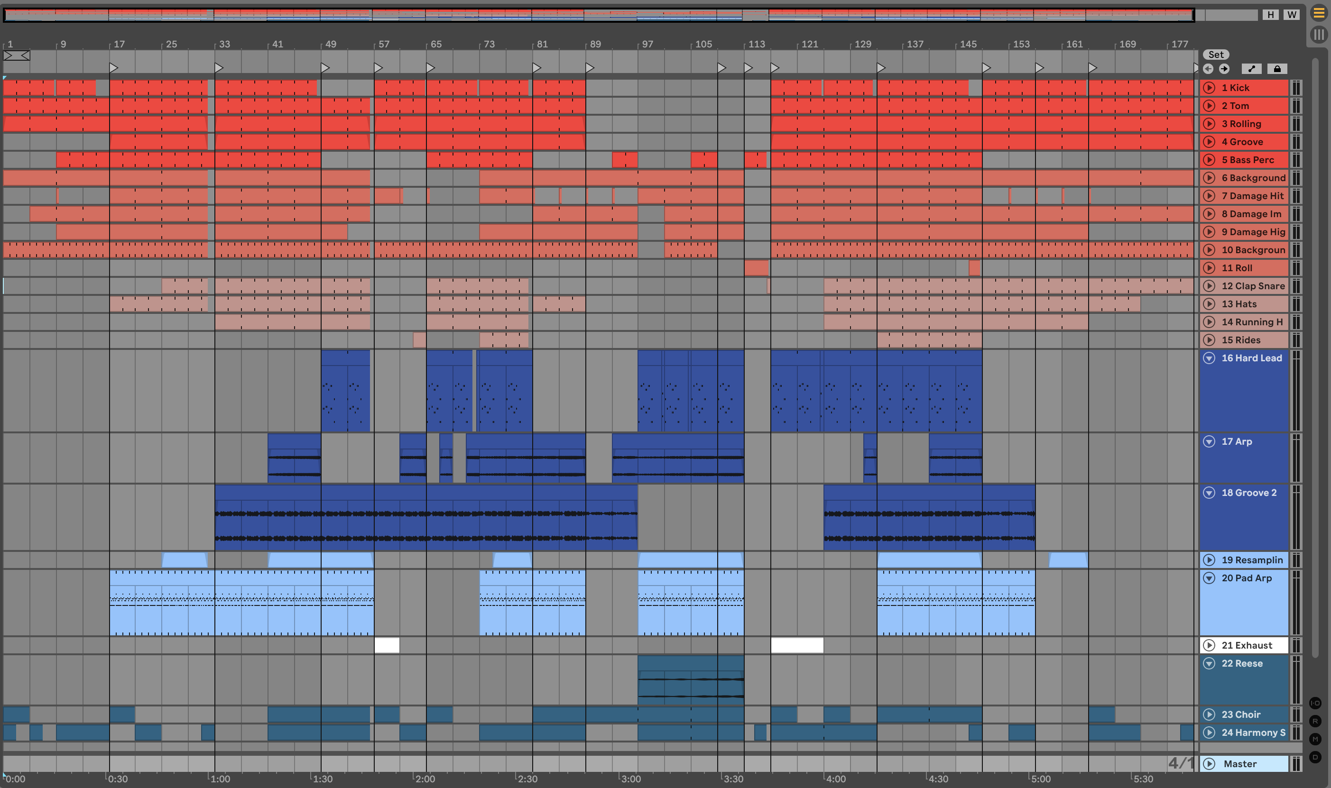Toggle the Returns section R button
The width and height of the screenshot is (1331, 788).
[1315, 721]
